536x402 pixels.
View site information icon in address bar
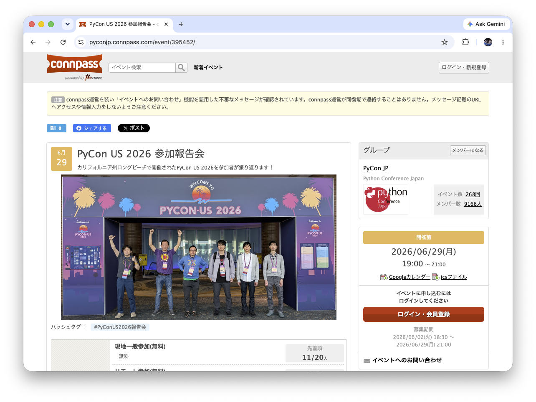pyautogui.click(x=81, y=42)
